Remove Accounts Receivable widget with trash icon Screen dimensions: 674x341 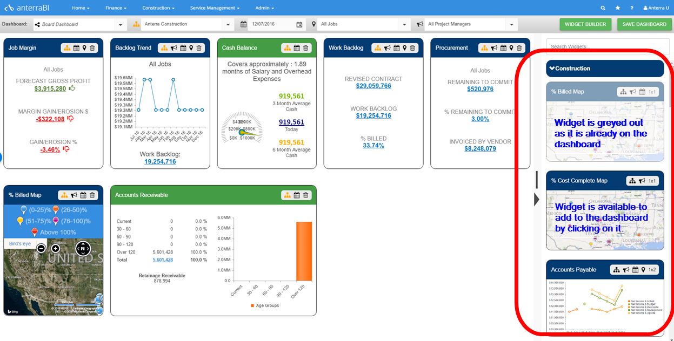click(305, 195)
